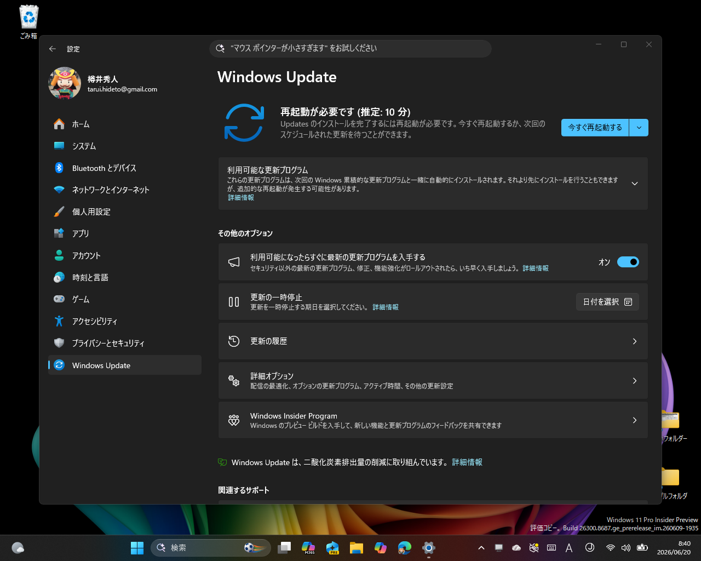Viewport: 701px width, 561px height.
Task: Open 詳細オプション row
Action: click(x=433, y=381)
